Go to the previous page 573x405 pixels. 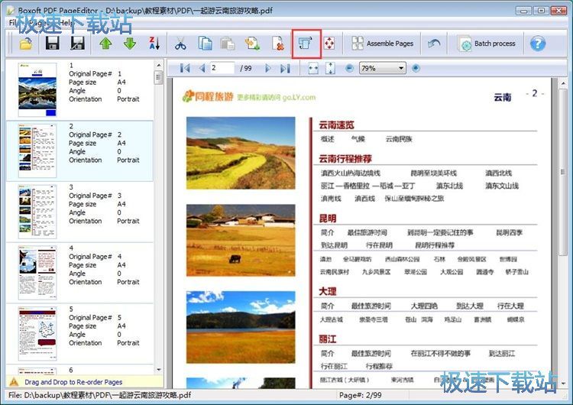202,68
